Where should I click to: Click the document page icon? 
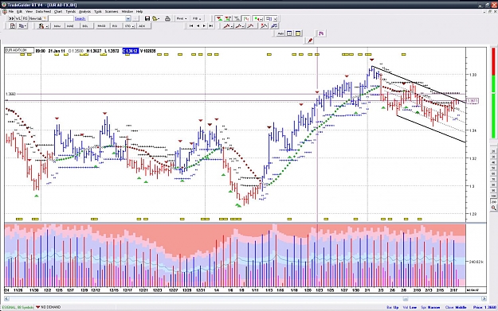pyautogui.click(x=13, y=26)
